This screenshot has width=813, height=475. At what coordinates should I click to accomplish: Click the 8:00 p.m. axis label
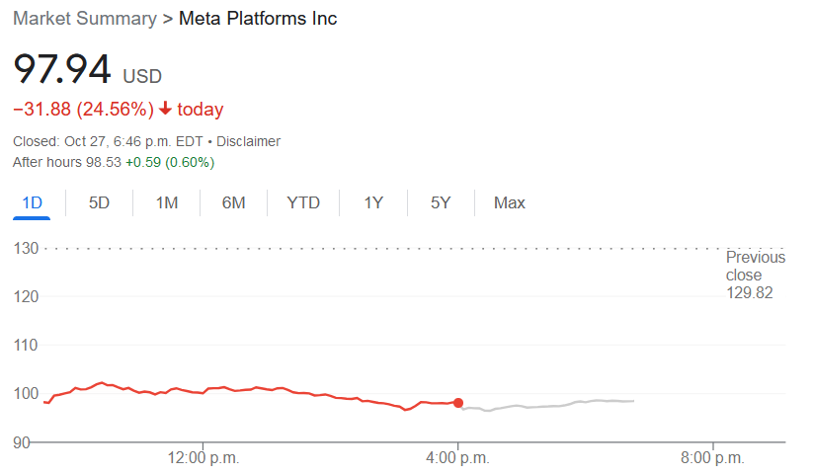712,458
